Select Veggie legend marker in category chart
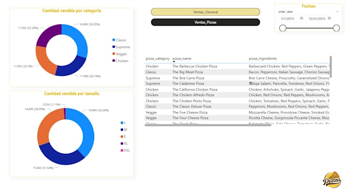The height and width of the screenshot is (193, 346). coord(113,54)
